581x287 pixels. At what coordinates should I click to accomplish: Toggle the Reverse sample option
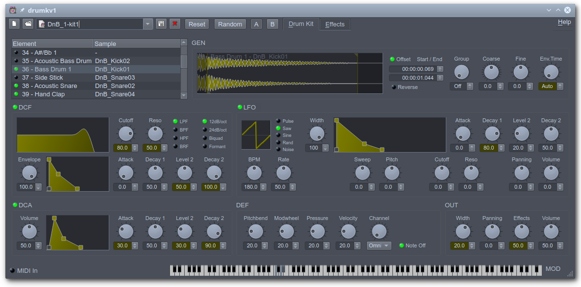click(x=394, y=87)
